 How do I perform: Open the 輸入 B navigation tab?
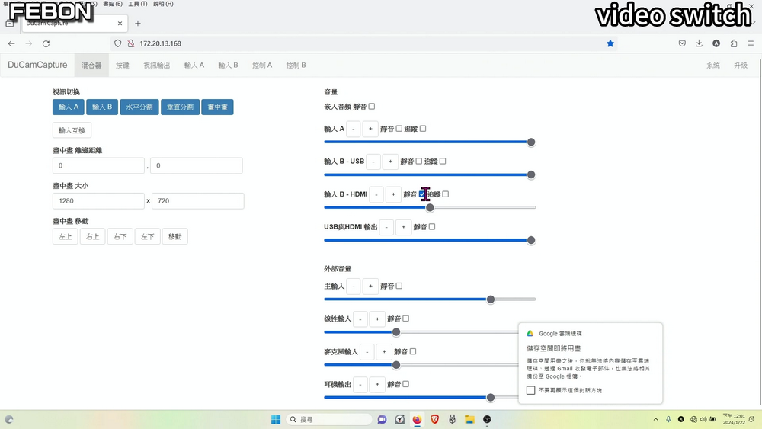point(228,65)
